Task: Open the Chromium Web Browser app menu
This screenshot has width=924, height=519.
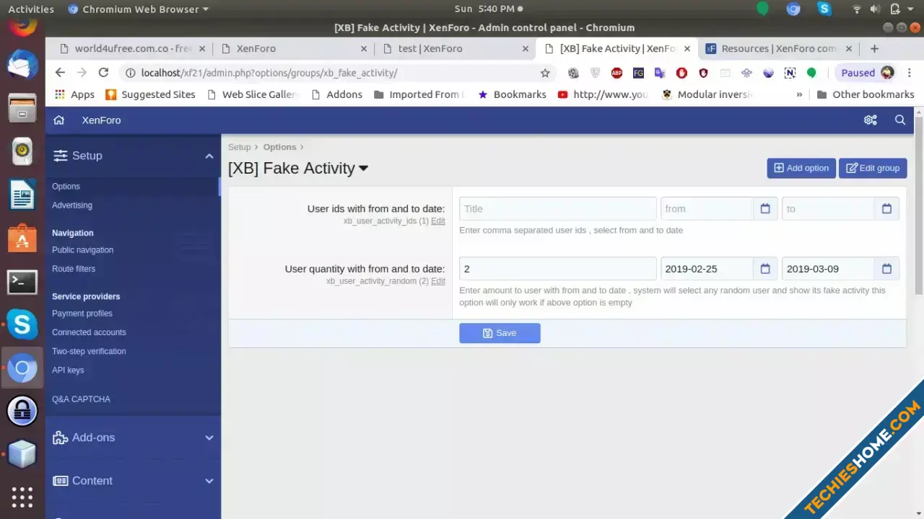Action: 138,9
